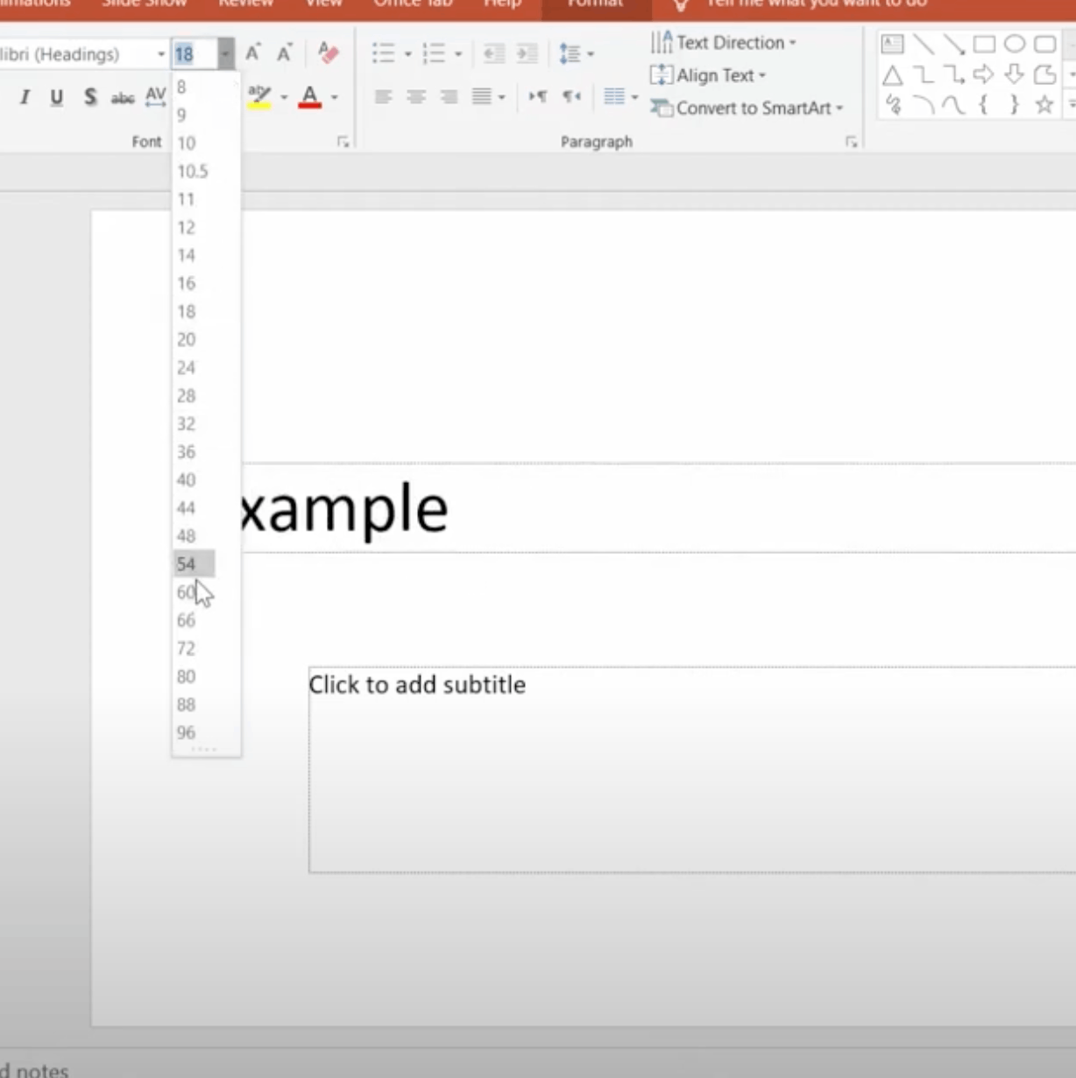
Task: Select the down arrow shape
Action: click(x=1015, y=74)
